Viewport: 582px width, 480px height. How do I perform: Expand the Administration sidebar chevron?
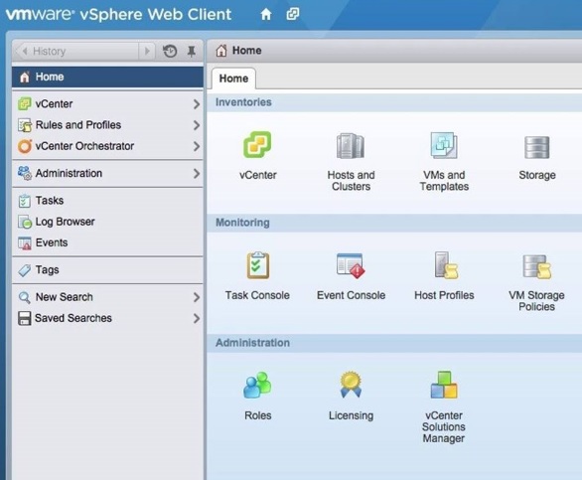point(197,174)
